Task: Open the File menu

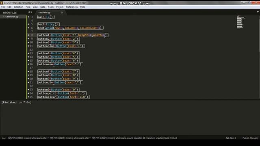Action: coord(3,7)
